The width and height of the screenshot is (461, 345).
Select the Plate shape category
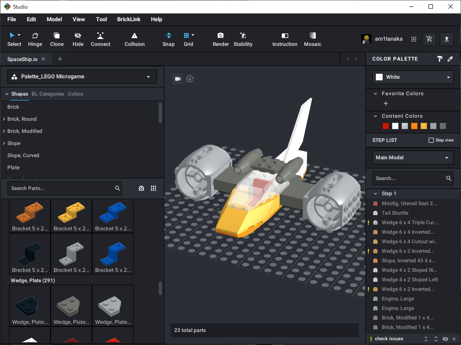click(13, 168)
